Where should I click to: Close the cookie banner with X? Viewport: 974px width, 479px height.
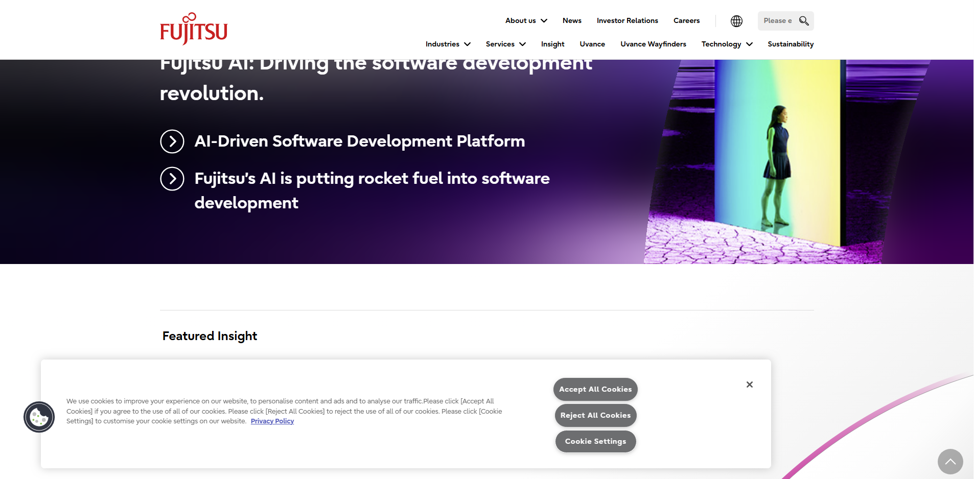click(x=749, y=385)
